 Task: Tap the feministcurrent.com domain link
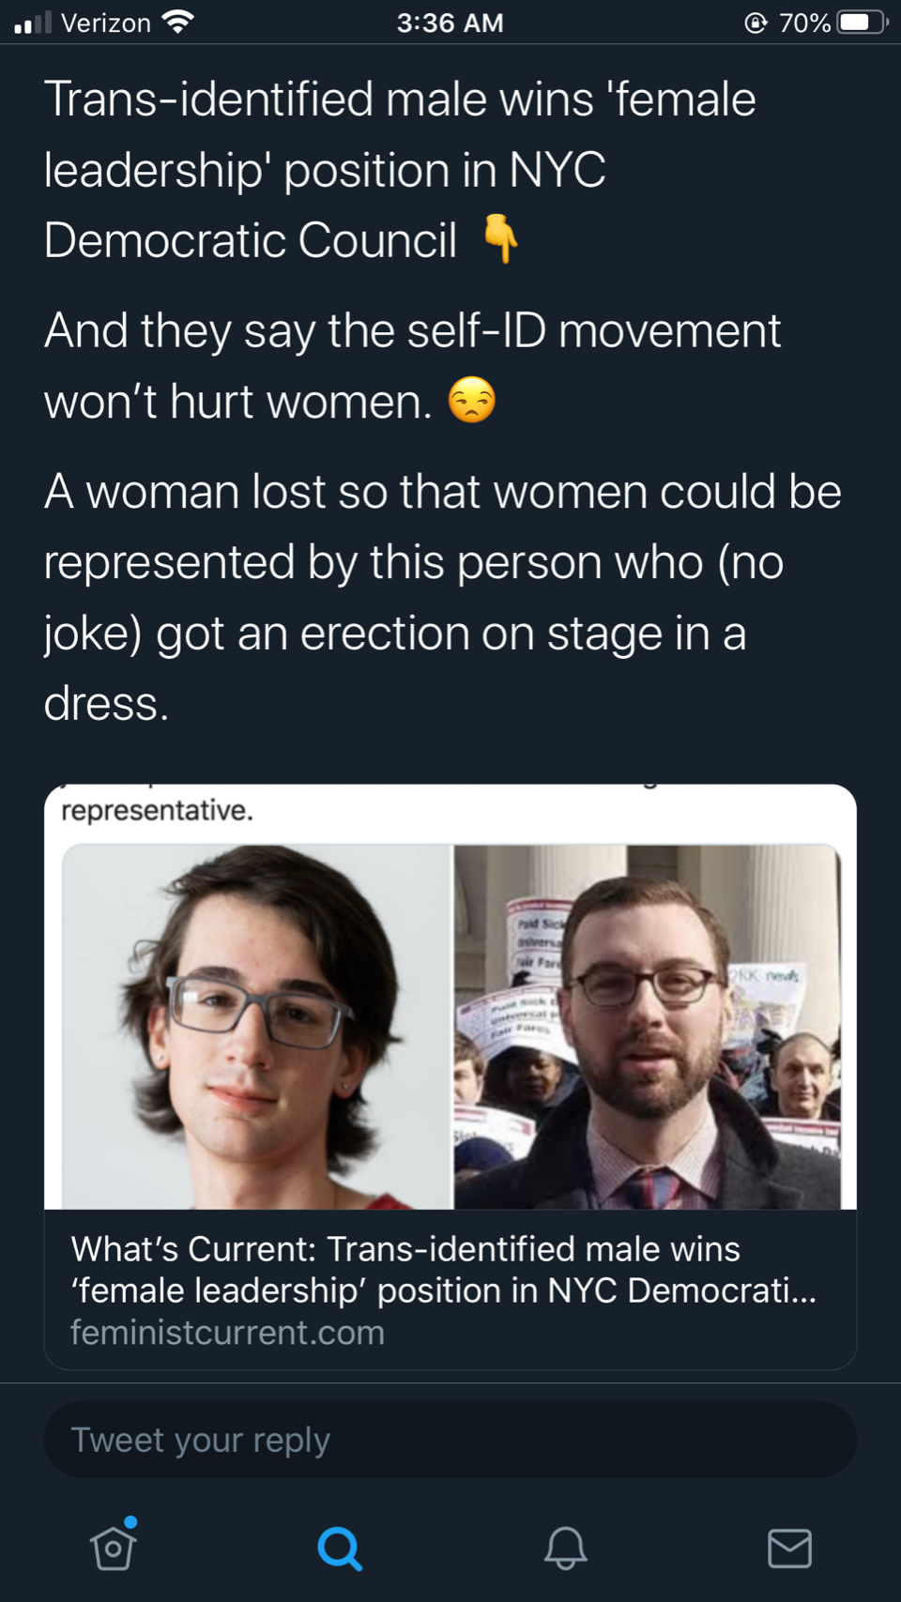[x=227, y=1333]
